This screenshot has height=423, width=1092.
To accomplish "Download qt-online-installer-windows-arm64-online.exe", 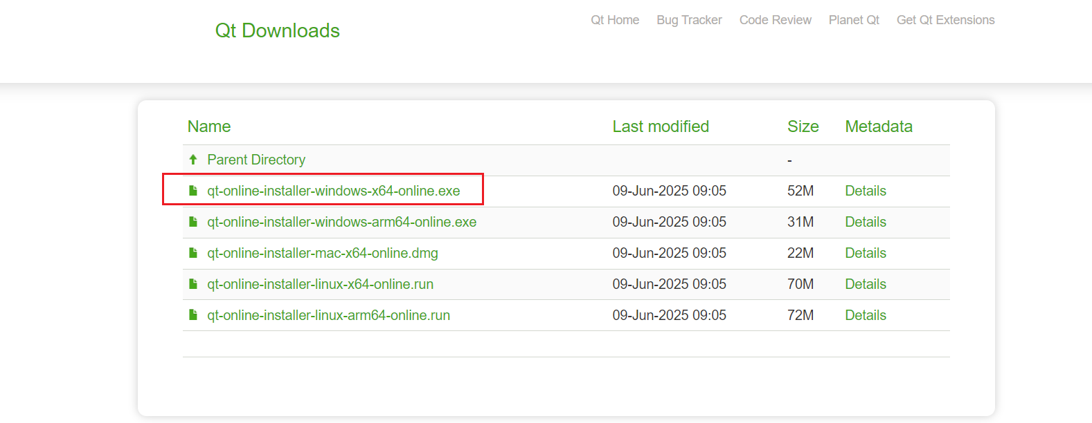I will click(342, 222).
